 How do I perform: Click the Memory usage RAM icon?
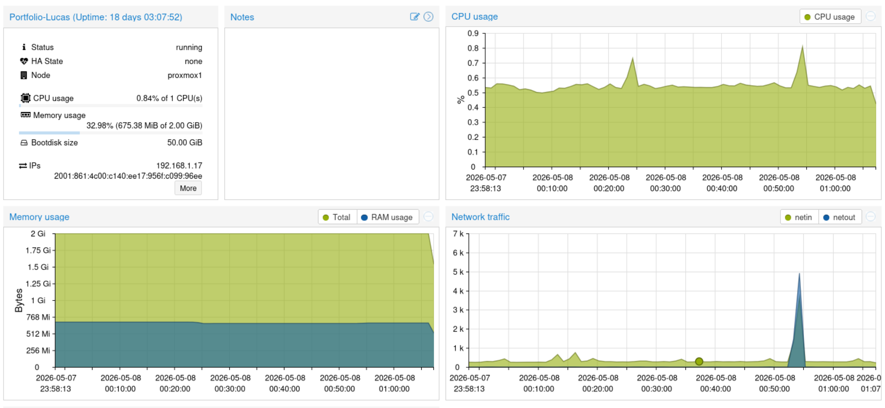tap(25, 115)
